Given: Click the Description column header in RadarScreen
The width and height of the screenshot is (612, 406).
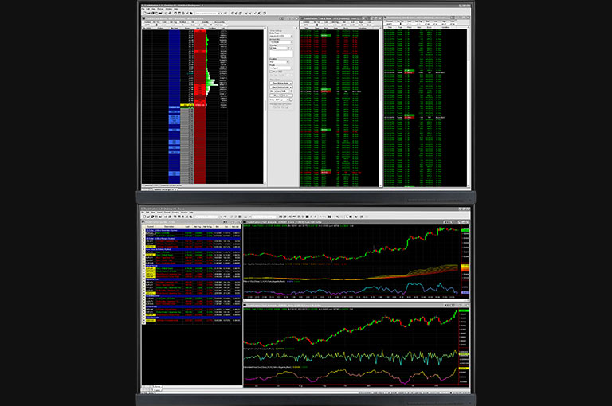Looking at the screenshot, I should pyautogui.click(x=169, y=227).
